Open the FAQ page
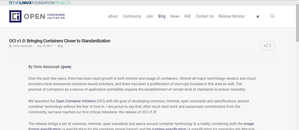 [x=187, y=16]
